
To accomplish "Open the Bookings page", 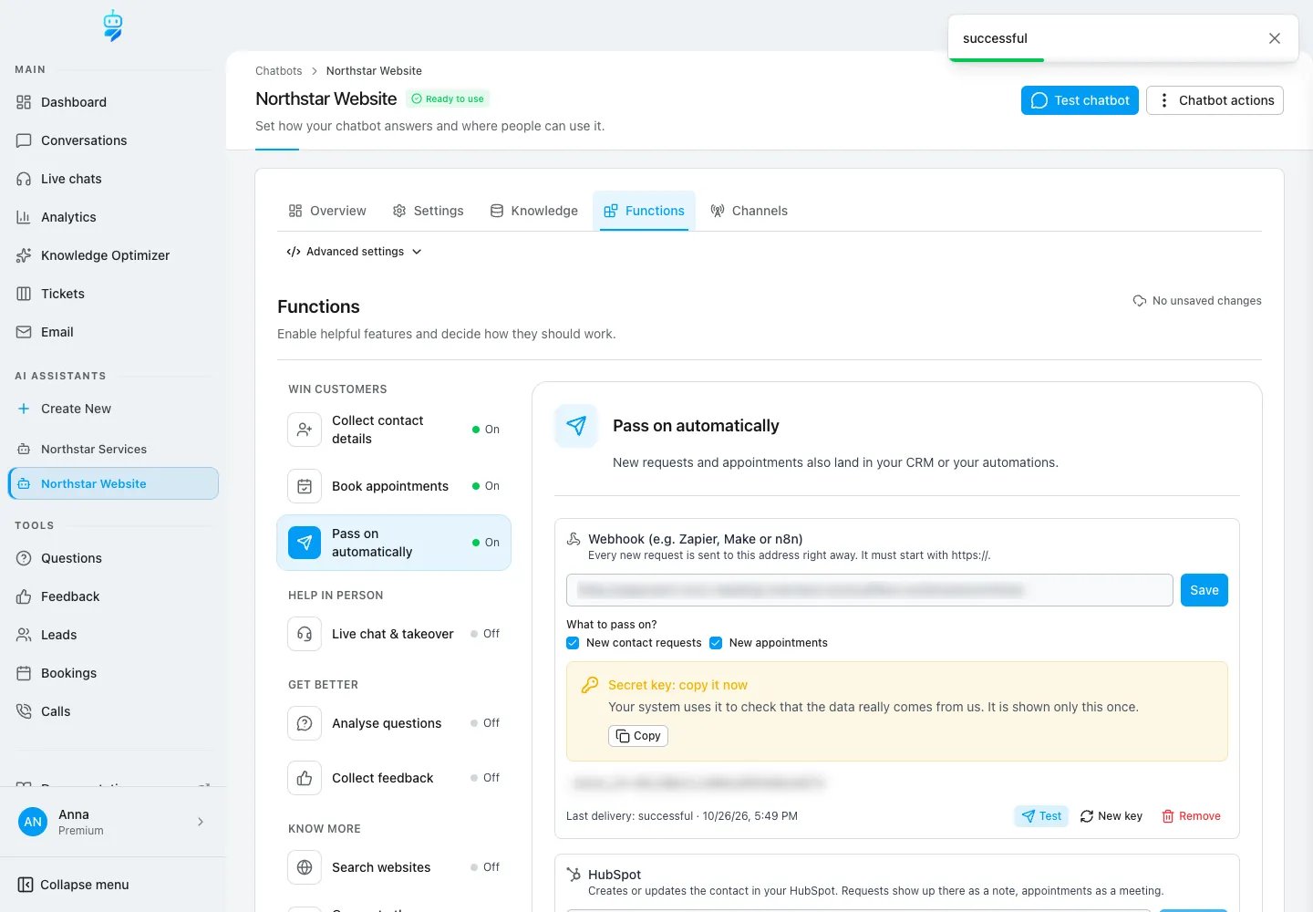I will pos(113,673).
